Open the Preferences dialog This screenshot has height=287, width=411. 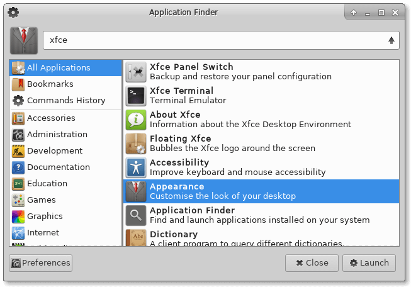[x=40, y=262]
